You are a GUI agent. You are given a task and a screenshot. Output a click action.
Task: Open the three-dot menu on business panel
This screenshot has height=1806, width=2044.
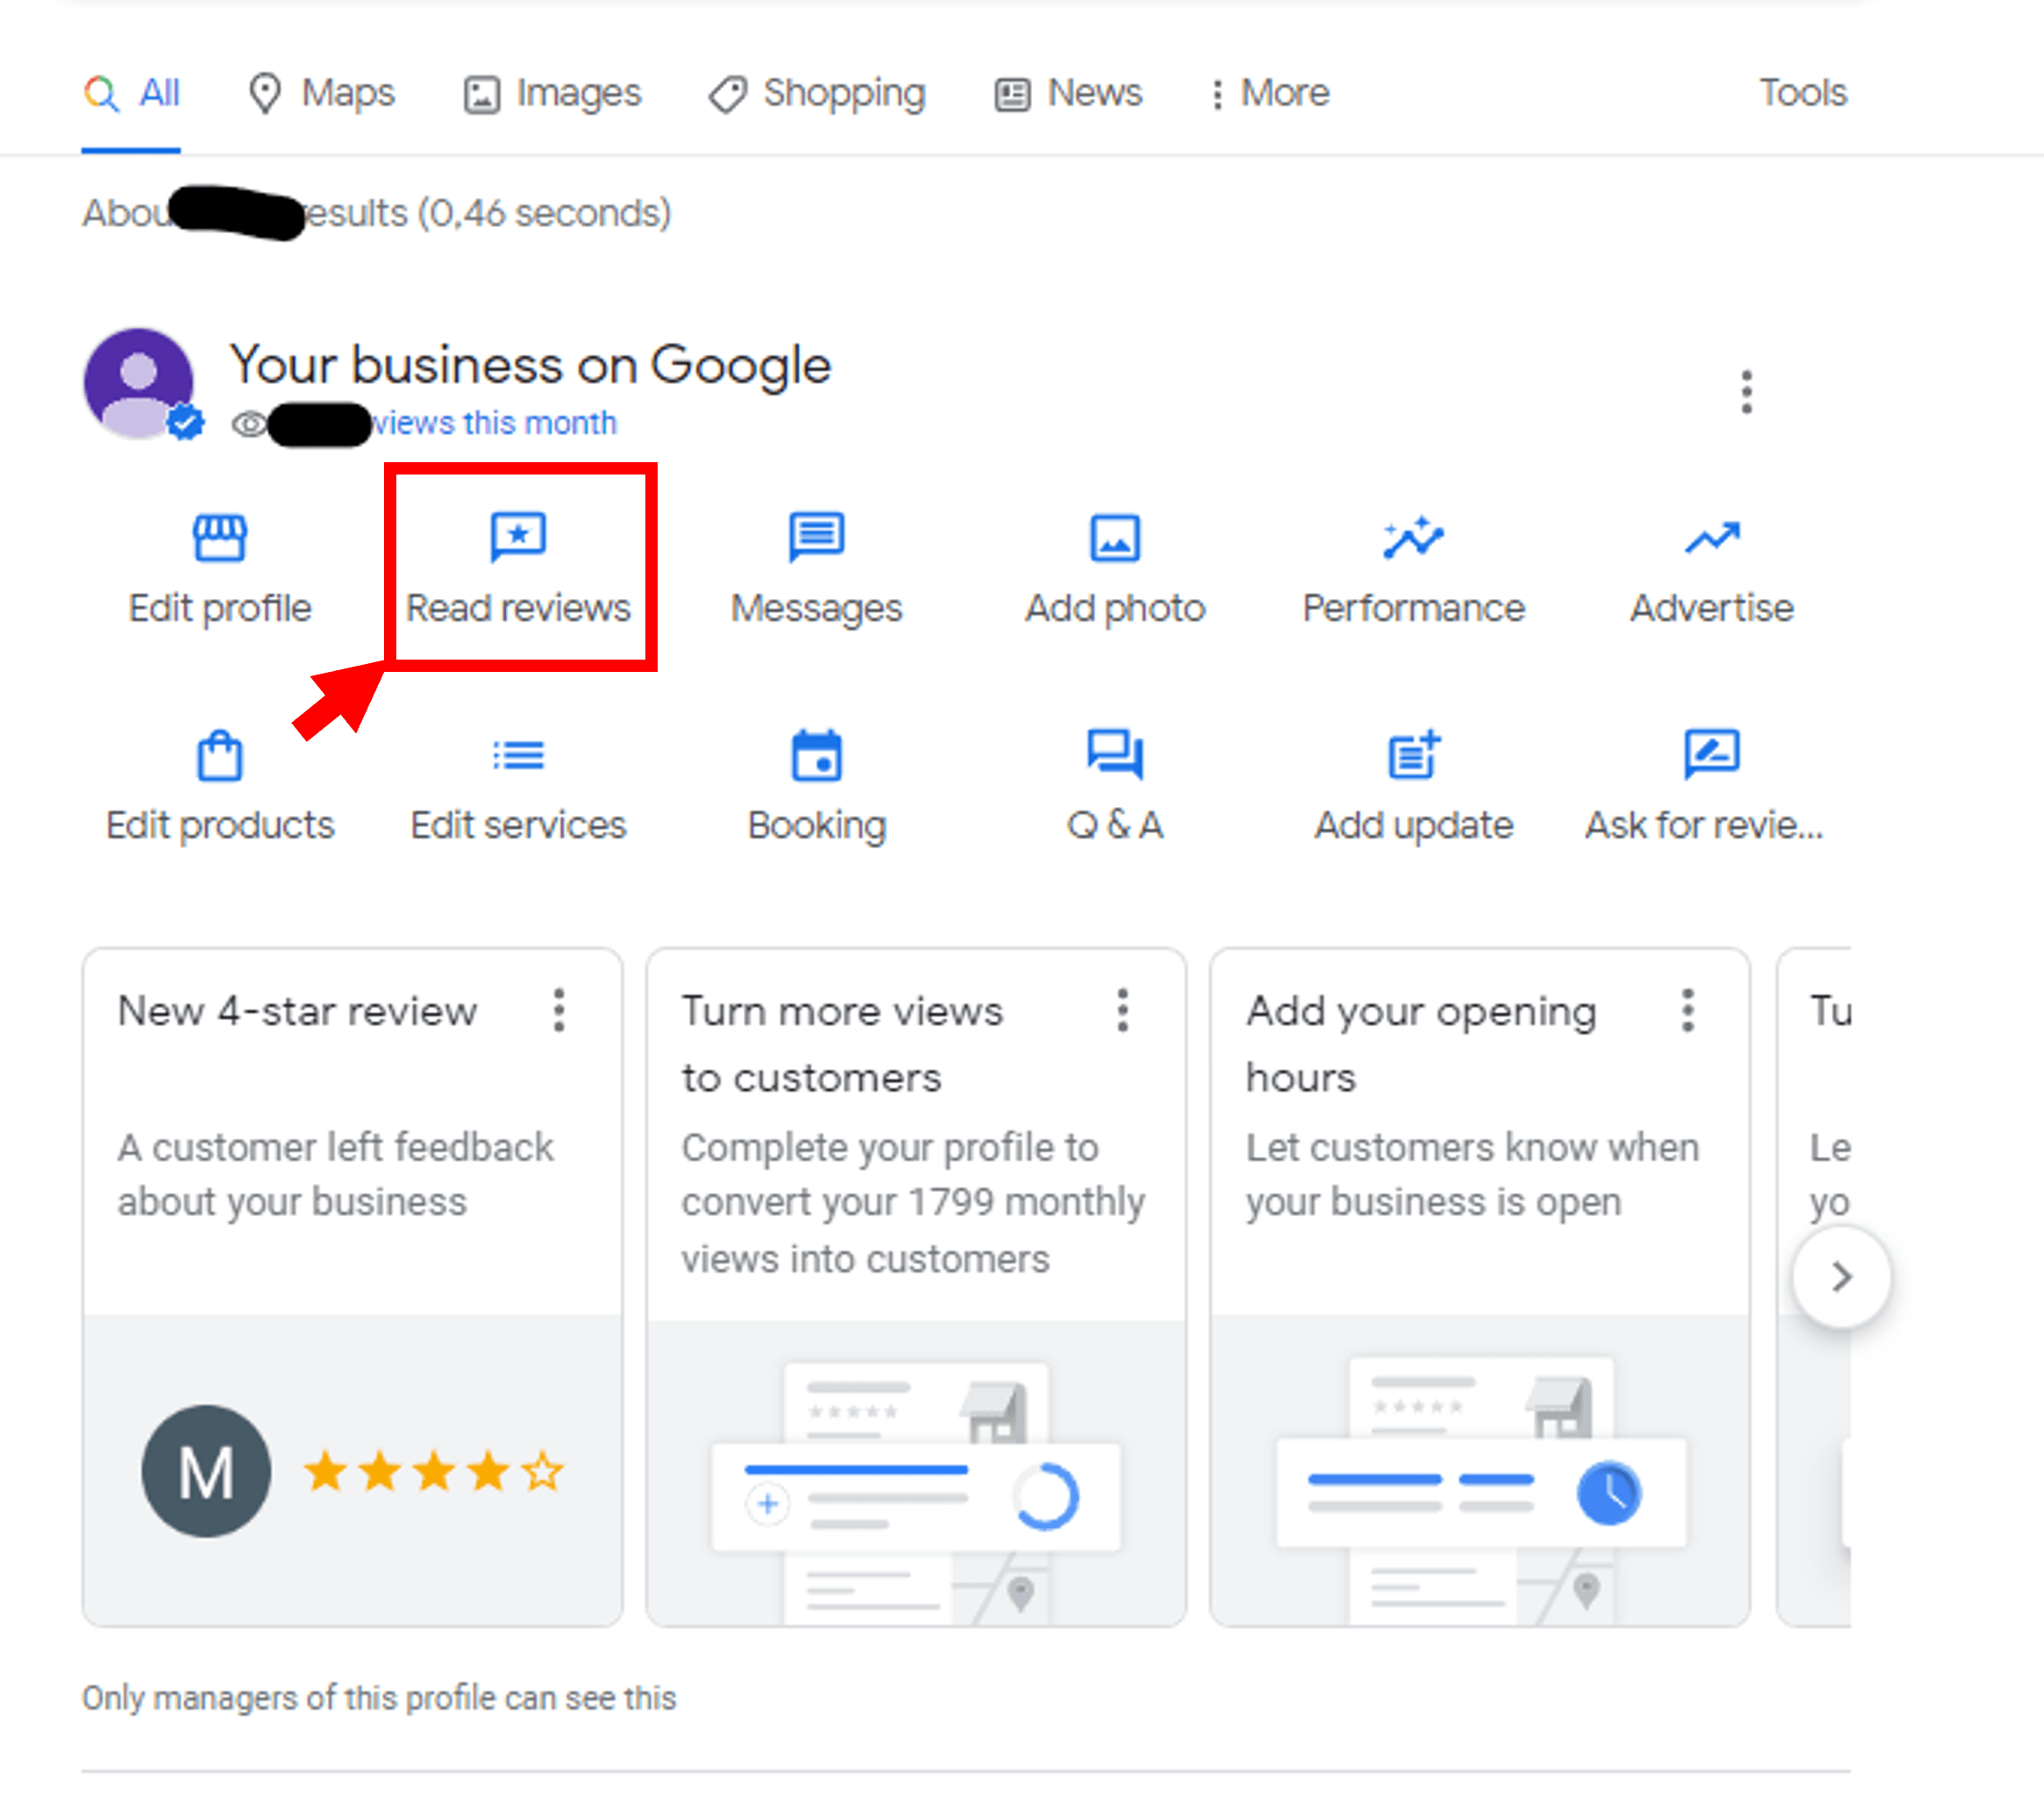[x=1746, y=392]
